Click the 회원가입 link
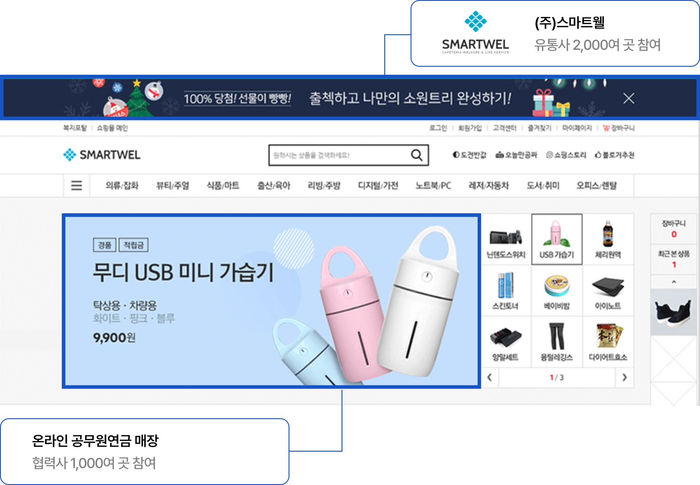Viewport: 700px width, 485px height. (x=470, y=128)
